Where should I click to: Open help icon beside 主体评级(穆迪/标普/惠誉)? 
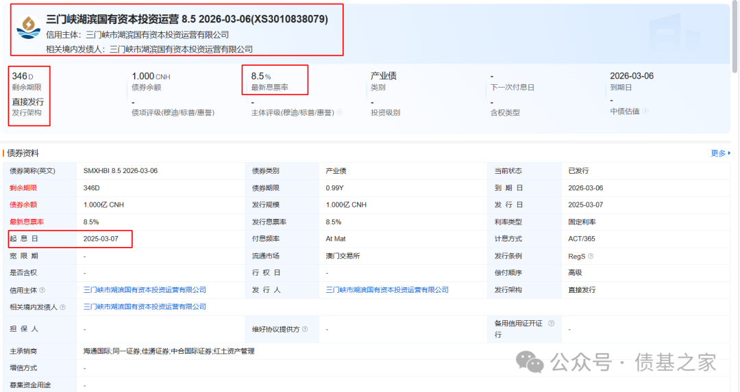pos(339,112)
